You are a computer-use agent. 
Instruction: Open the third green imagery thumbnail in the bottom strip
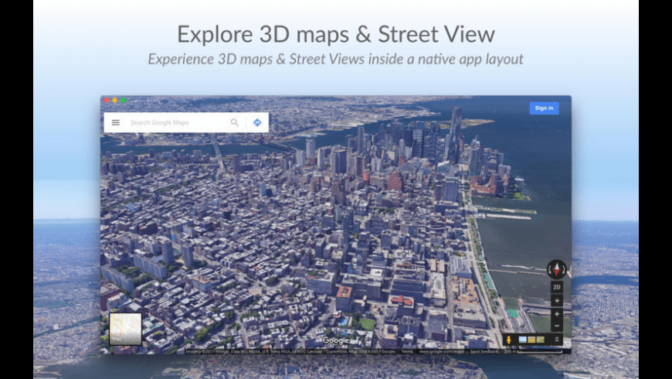pos(541,340)
